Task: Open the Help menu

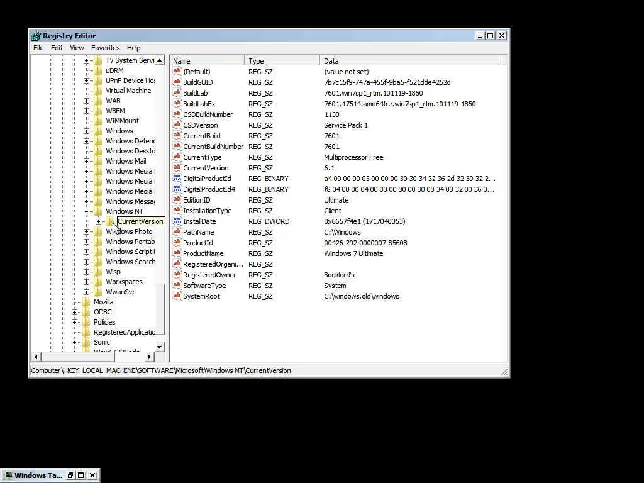Action: point(133,48)
